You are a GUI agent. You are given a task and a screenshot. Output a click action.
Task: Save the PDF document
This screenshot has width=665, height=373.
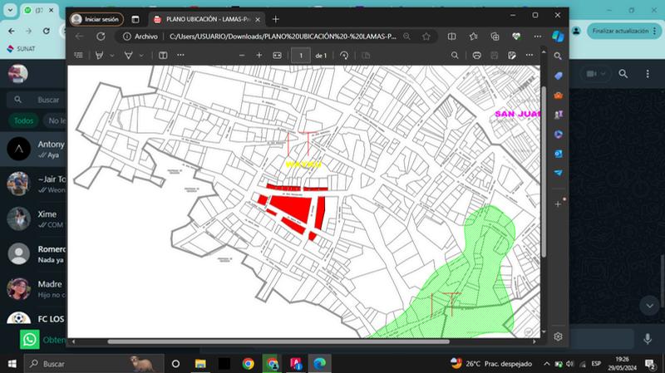click(x=494, y=56)
